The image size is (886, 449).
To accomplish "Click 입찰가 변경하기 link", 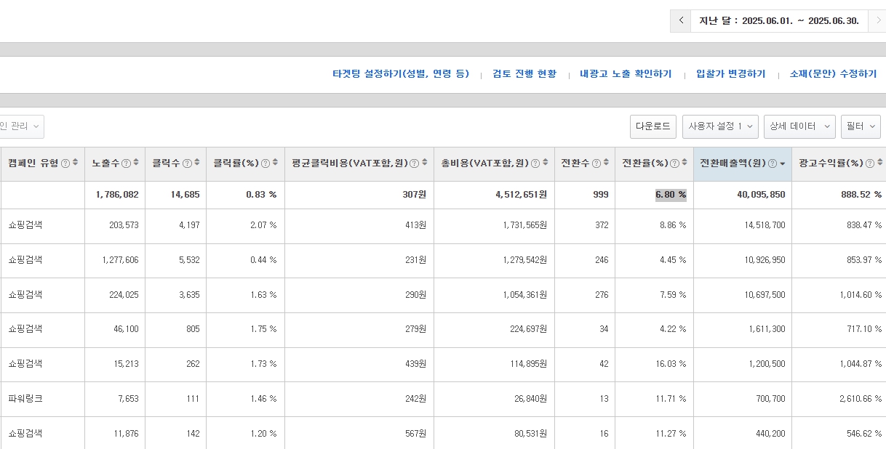I will click(730, 74).
